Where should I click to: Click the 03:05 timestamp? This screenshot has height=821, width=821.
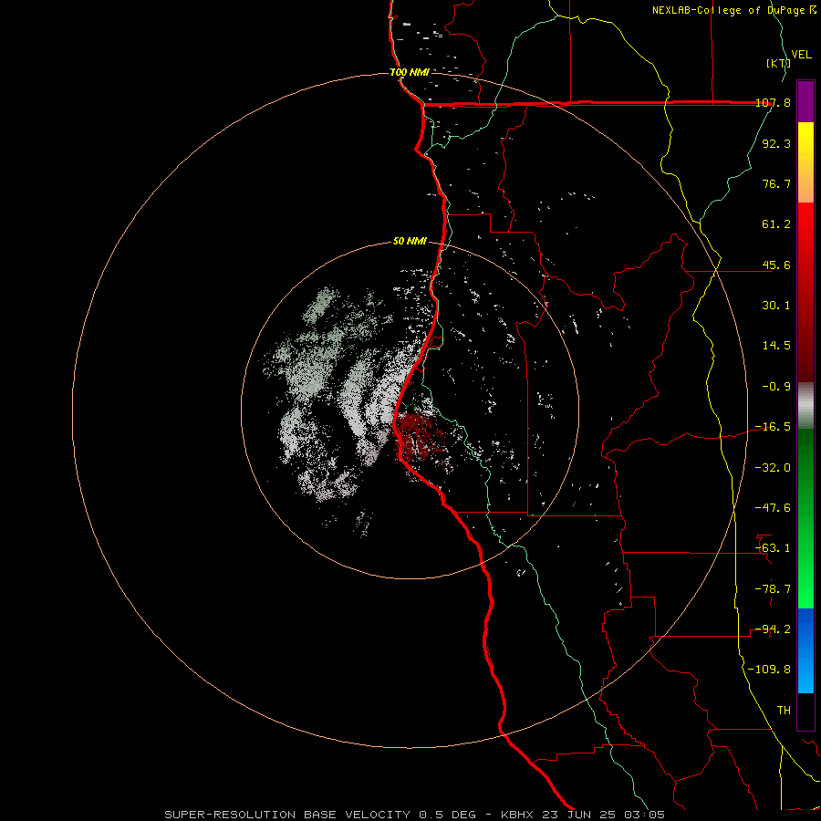pos(645,815)
